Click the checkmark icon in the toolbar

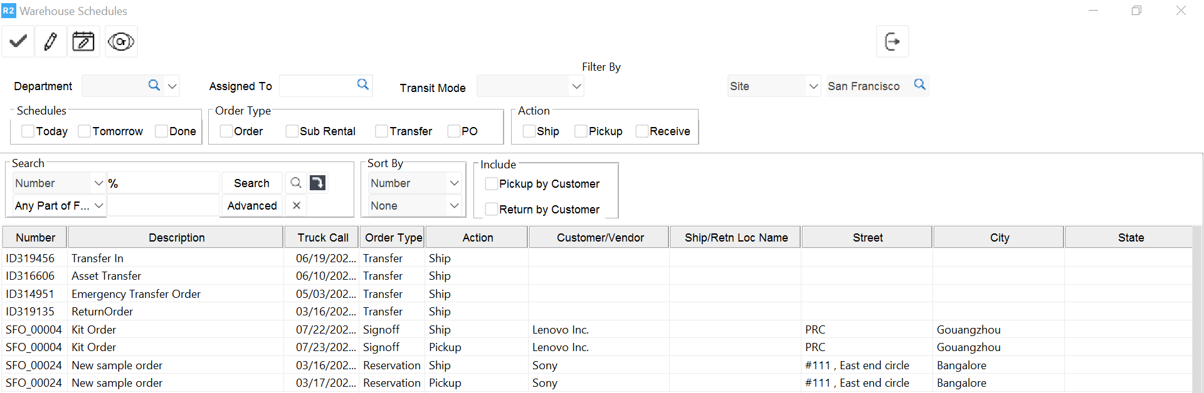click(18, 42)
